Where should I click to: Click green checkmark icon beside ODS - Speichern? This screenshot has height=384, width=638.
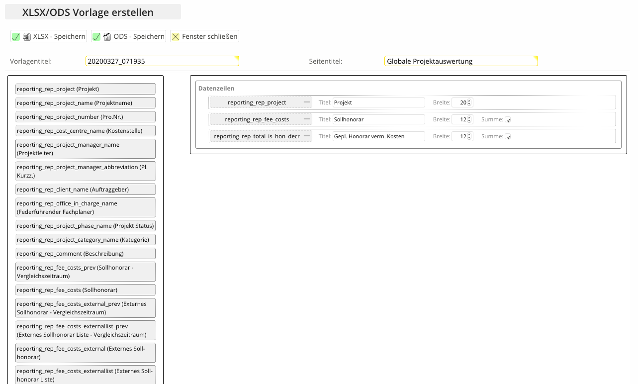96,37
